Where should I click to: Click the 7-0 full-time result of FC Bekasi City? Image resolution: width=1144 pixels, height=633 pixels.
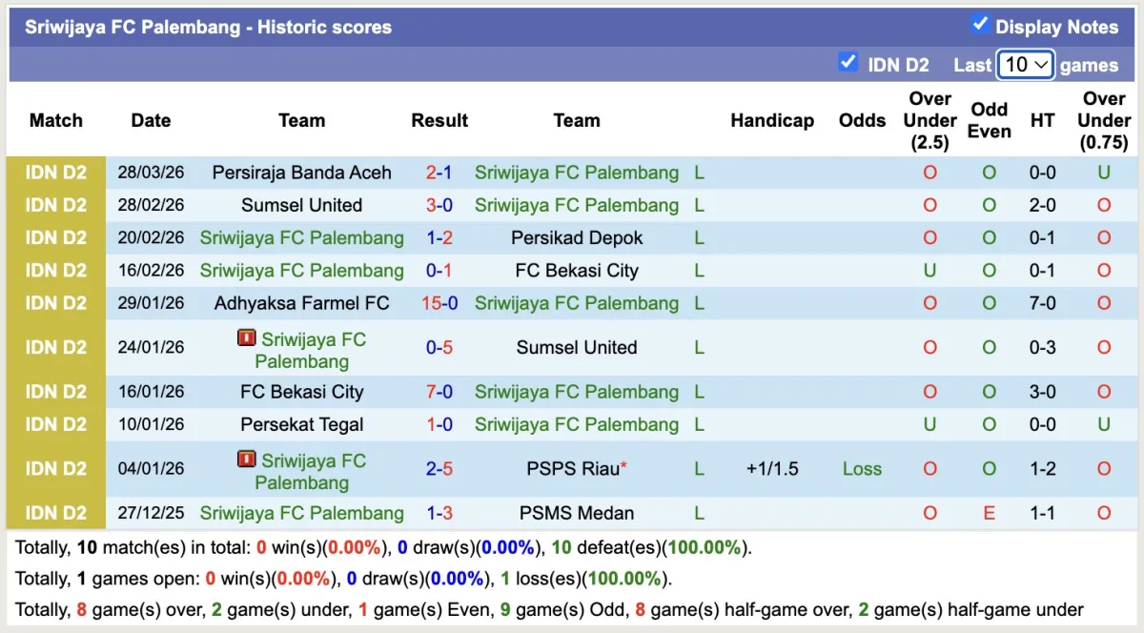tap(439, 392)
